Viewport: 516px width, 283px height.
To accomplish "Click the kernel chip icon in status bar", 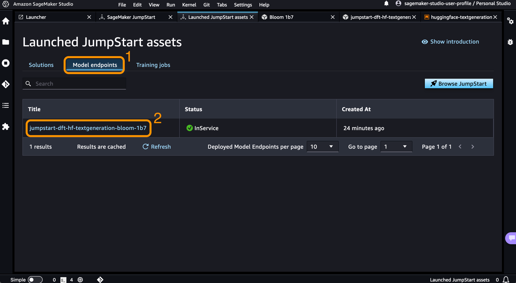I will click(x=80, y=280).
